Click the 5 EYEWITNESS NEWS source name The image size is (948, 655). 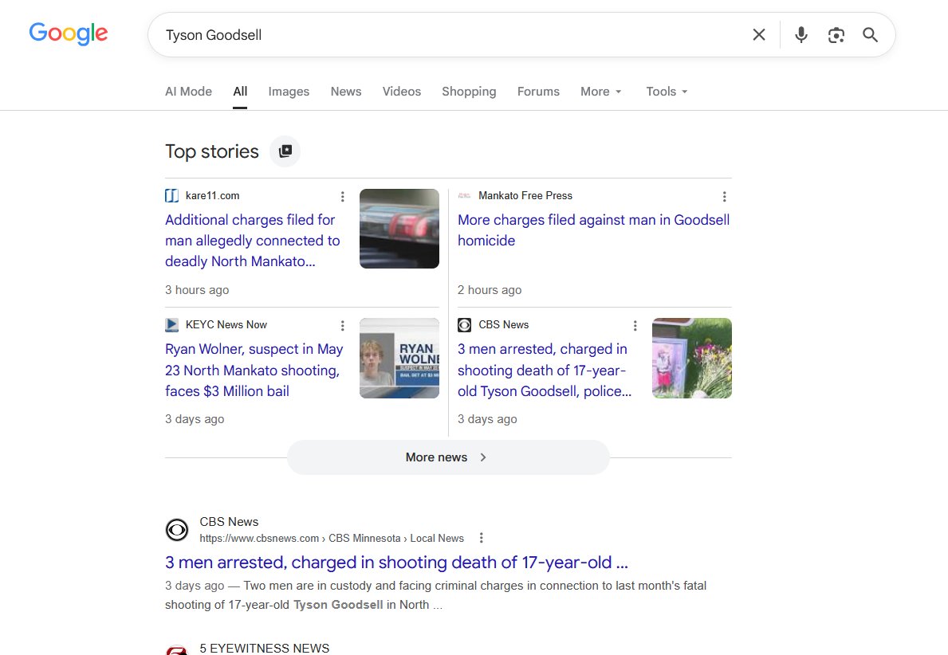click(264, 649)
